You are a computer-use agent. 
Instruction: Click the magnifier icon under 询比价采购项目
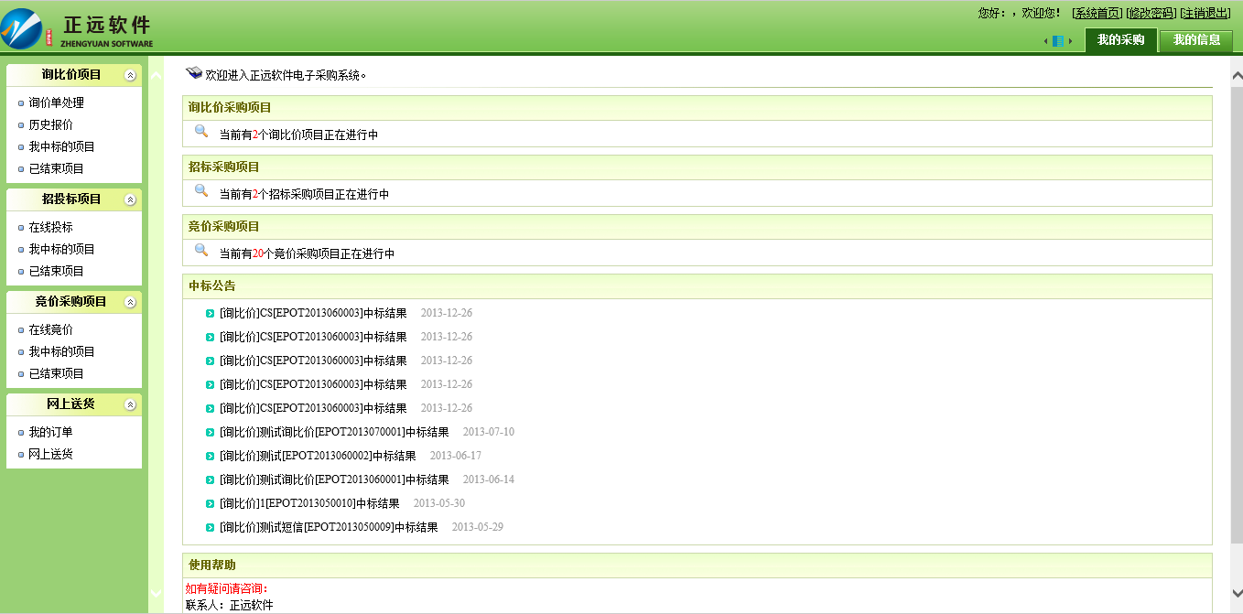click(201, 132)
